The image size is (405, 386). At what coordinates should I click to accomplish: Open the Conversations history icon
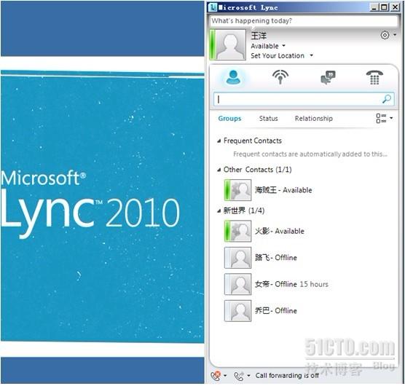point(328,77)
